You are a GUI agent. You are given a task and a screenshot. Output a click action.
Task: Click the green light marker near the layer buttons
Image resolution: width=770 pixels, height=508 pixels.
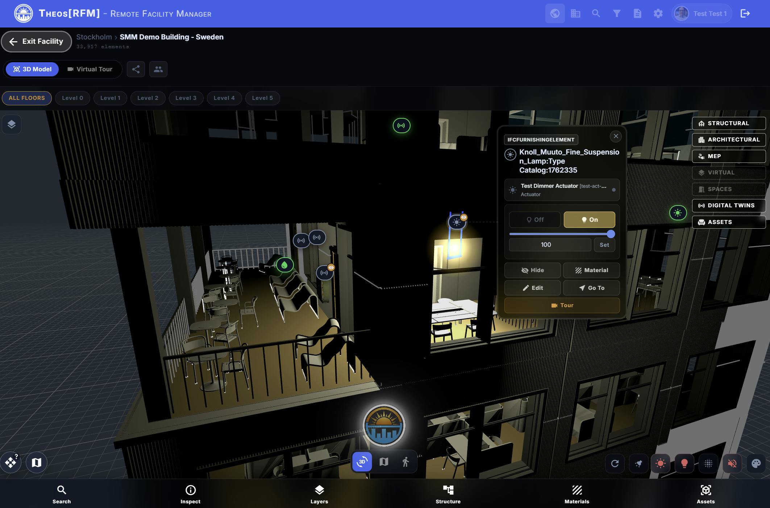click(x=678, y=213)
